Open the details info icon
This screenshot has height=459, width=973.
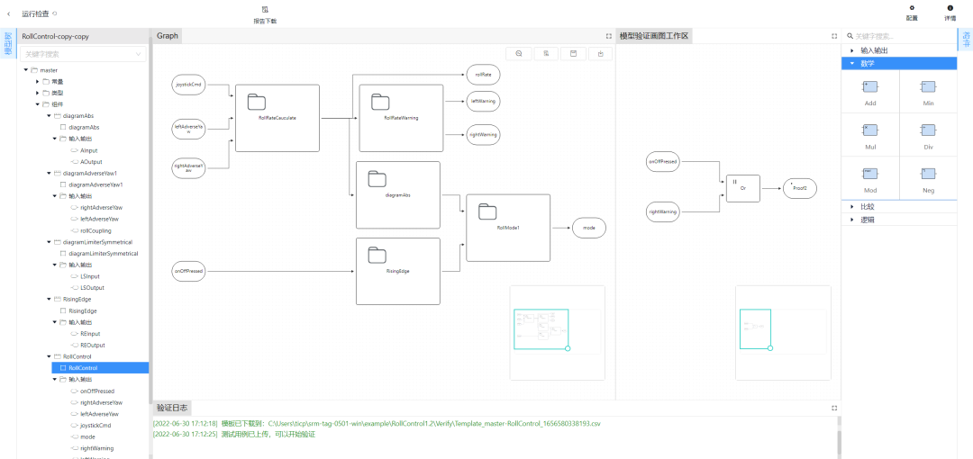[950, 8]
